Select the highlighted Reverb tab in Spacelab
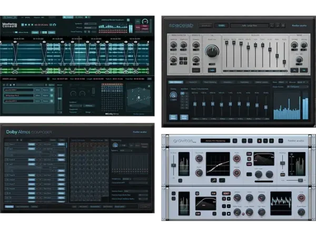 221,26
